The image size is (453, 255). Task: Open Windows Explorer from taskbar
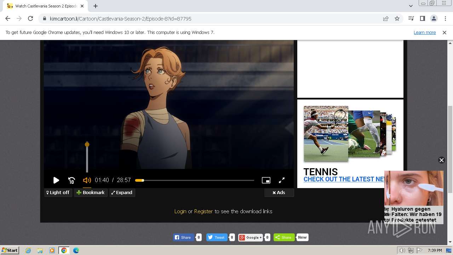click(x=40, y=250)
